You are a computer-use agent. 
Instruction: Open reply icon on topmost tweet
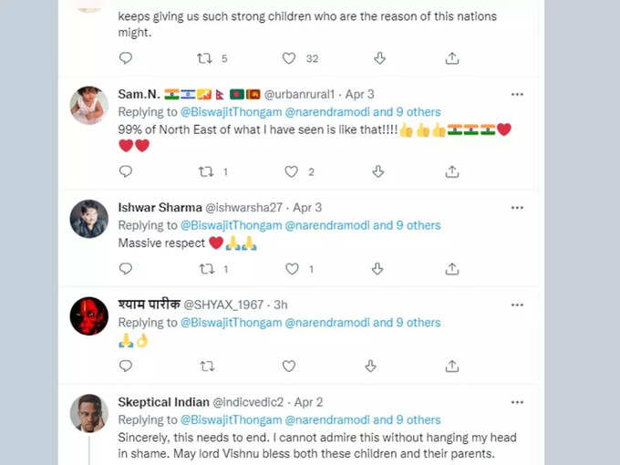pos(125,58)
